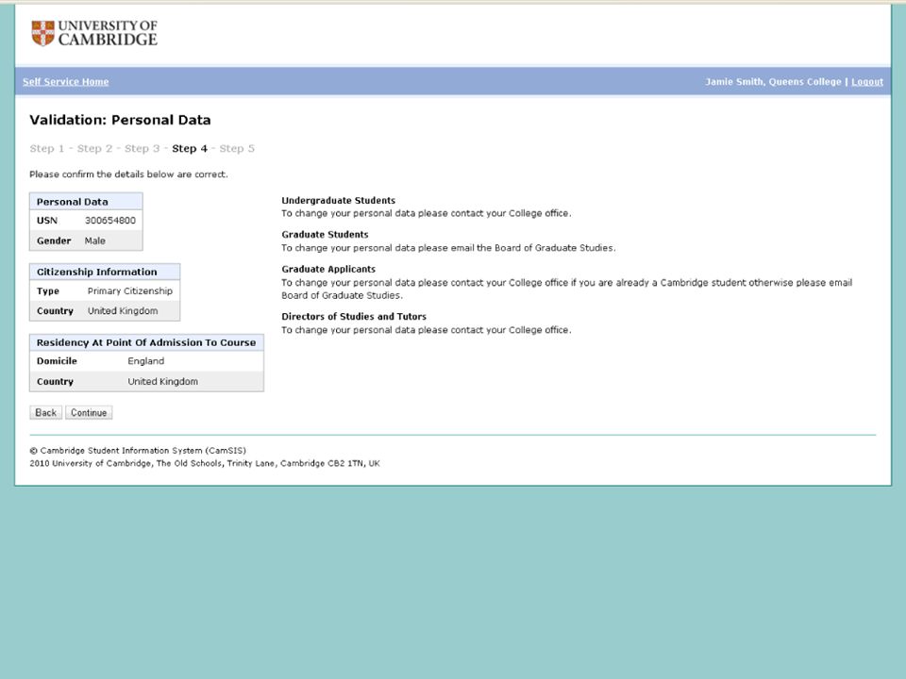Click the Domicile value England
The image size is (906, 679).
point(146,361)
